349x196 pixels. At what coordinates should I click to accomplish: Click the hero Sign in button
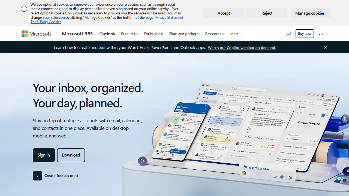[x=44, y=155]
